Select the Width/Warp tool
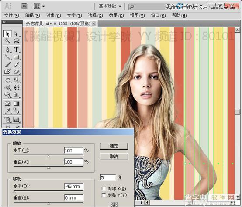Screen dimensions: 242x207 [7, 87]
